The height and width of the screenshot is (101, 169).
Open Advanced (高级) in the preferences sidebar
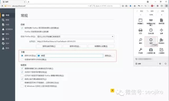[x=8, y=48]
